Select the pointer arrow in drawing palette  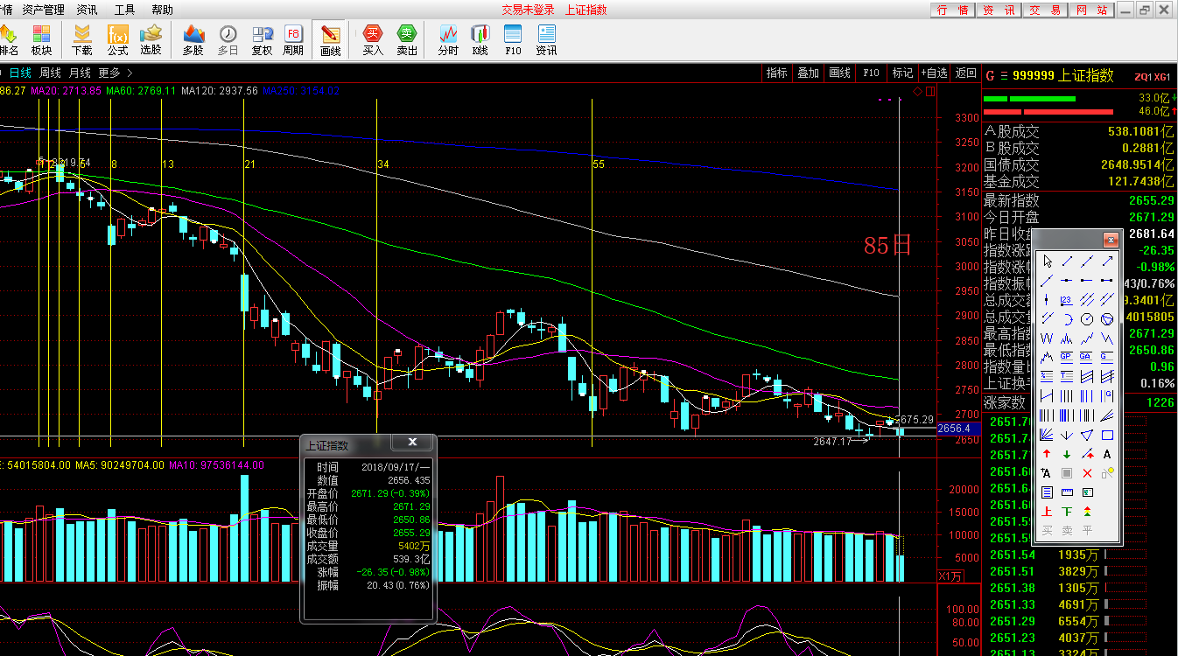point(1048,262)
